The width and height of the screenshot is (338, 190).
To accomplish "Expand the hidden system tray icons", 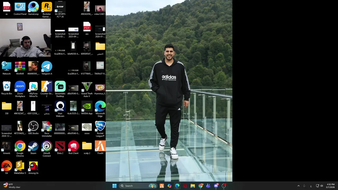I will point(298,186).
